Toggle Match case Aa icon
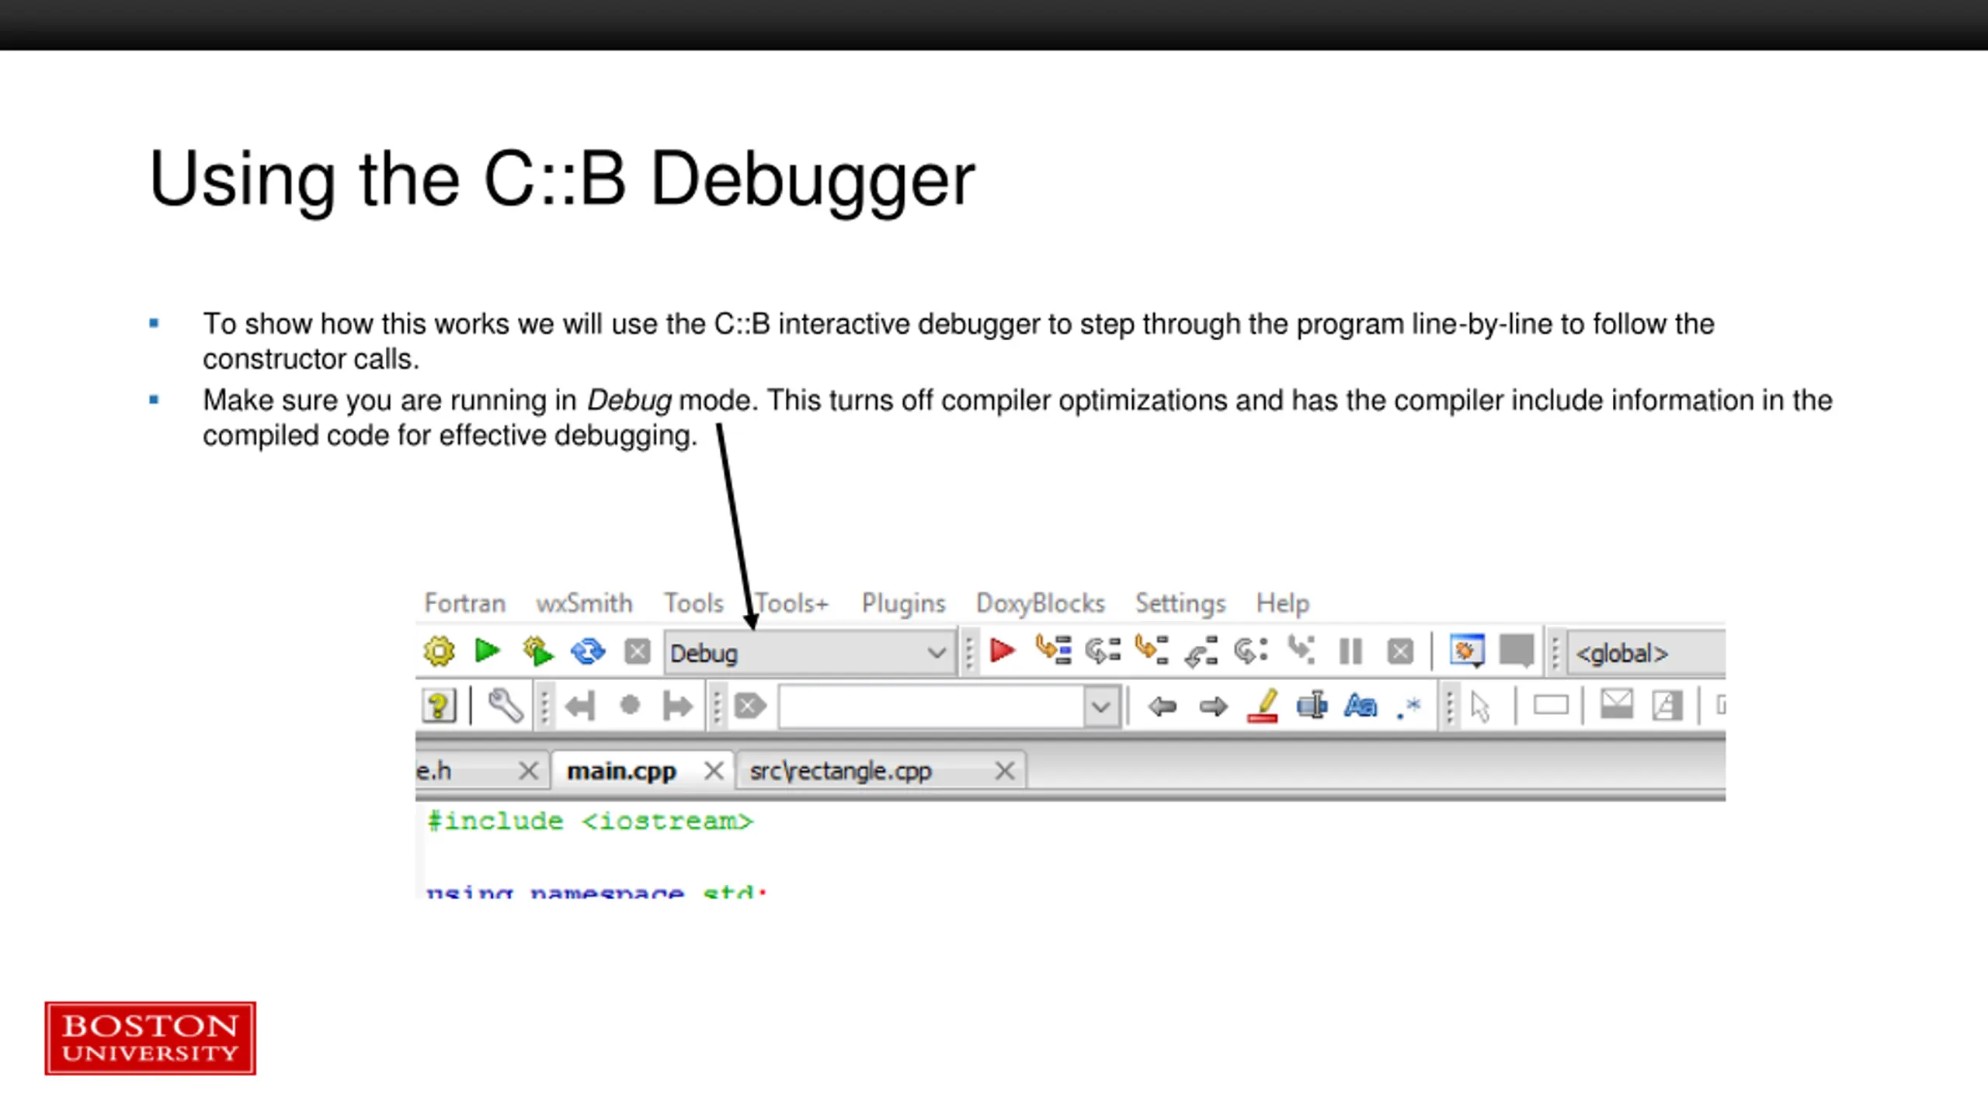The height and width of the screenshot is (1118, 1988). pos(1361,706)
